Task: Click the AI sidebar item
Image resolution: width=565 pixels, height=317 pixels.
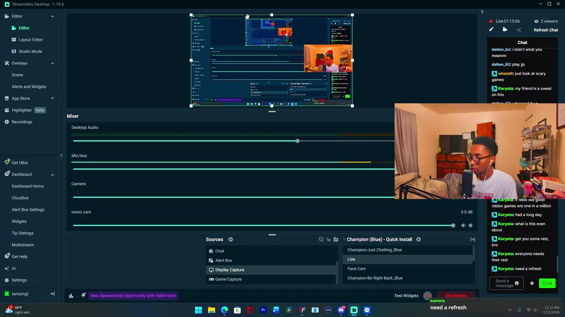Action: [14, 268]
